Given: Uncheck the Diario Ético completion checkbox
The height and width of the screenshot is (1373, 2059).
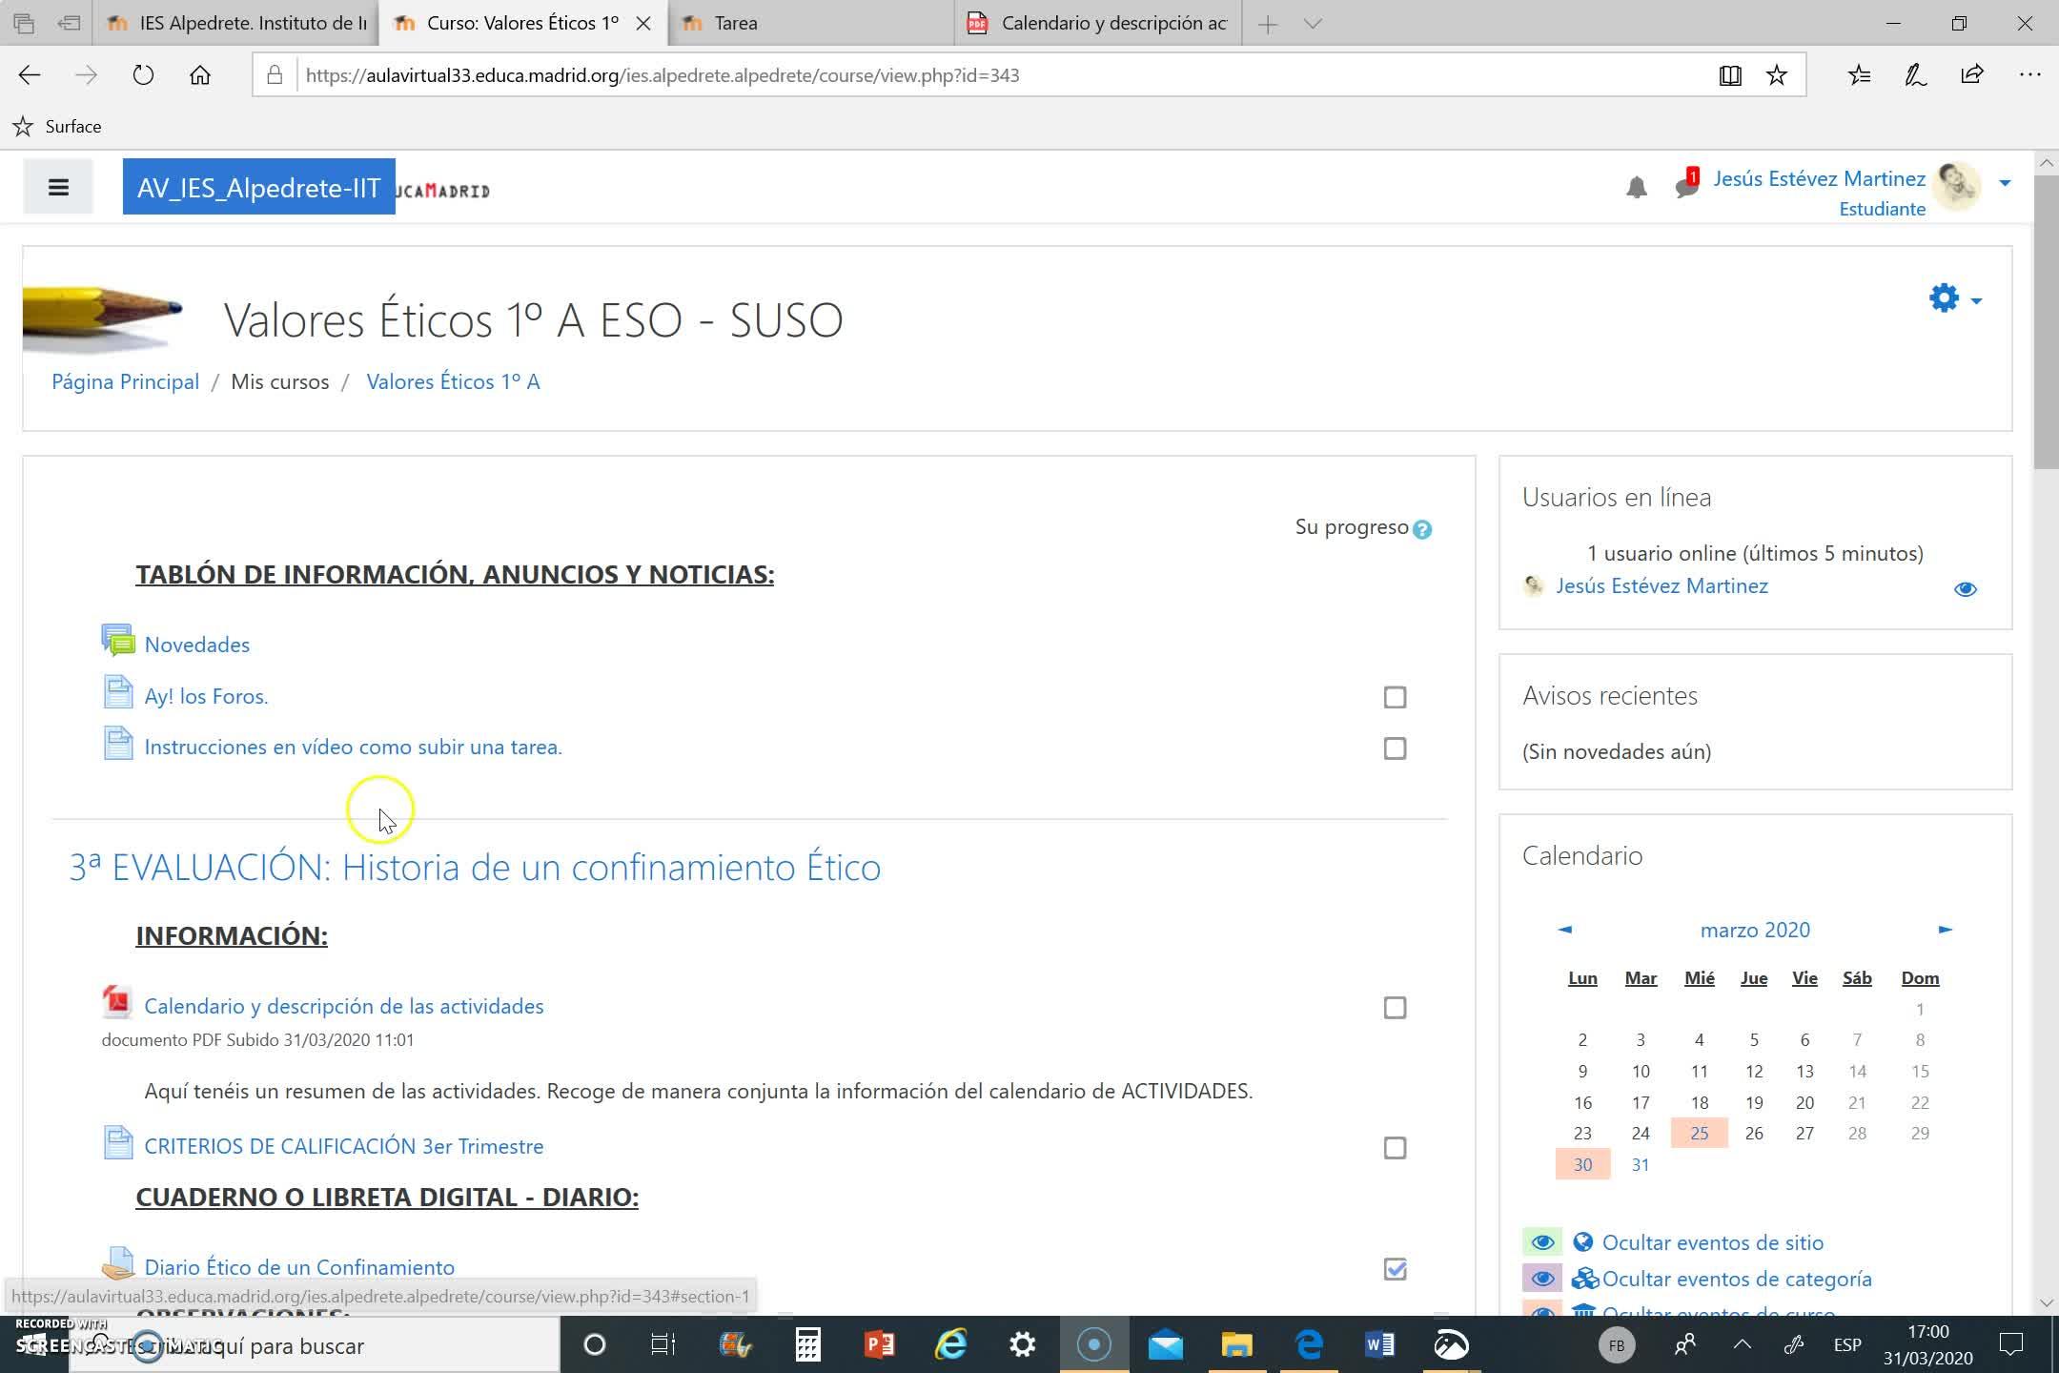Looking at the screenshot, I should (1395, 1269).
